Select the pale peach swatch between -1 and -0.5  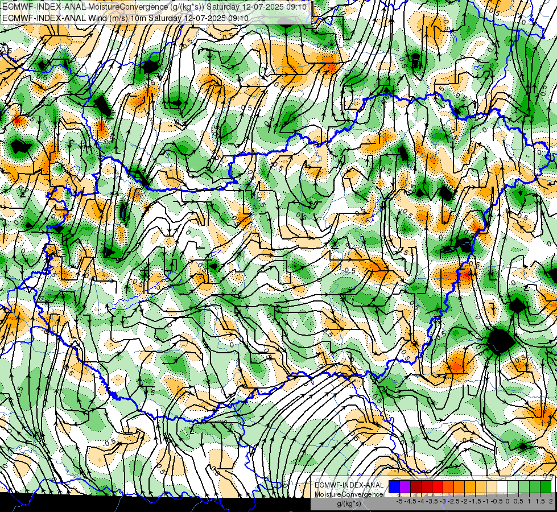tap(492, 486)
